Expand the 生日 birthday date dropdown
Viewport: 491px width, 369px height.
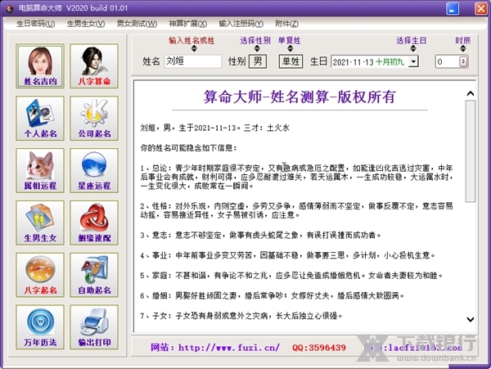pyautogui.click(x=413, y=61)
